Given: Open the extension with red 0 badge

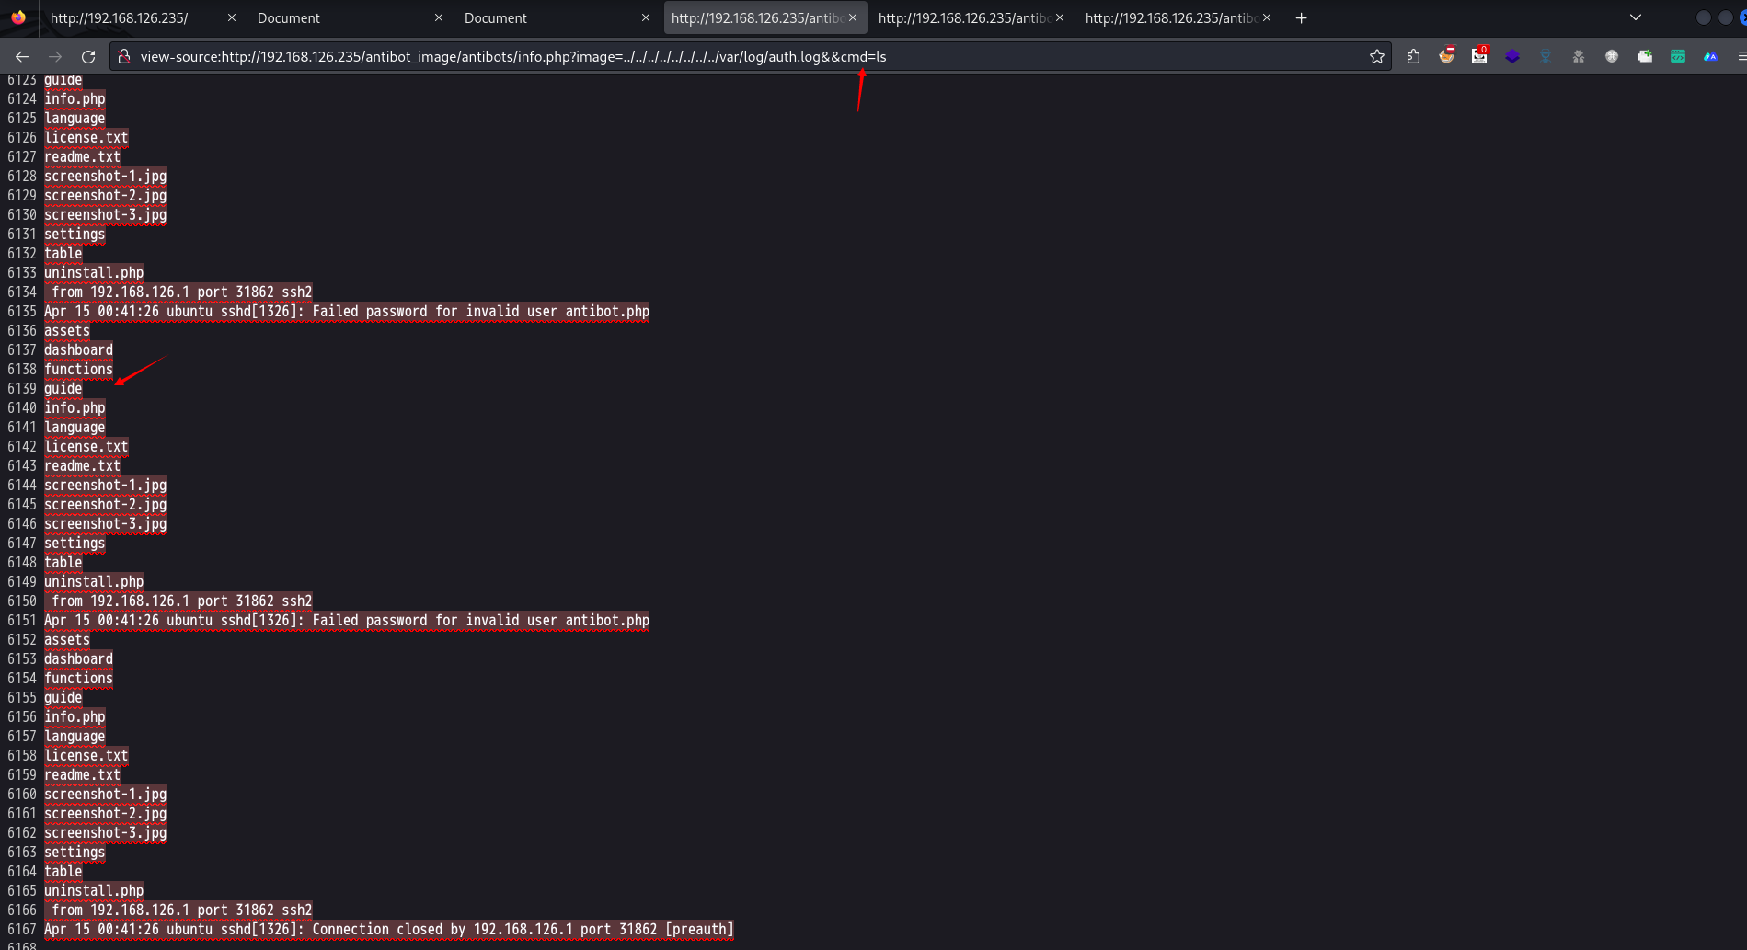Looking at the screenshot, I should [1479, 56].
